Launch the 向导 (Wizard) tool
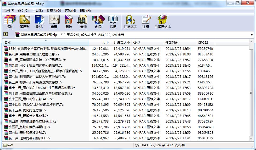 tap(98, 22)
